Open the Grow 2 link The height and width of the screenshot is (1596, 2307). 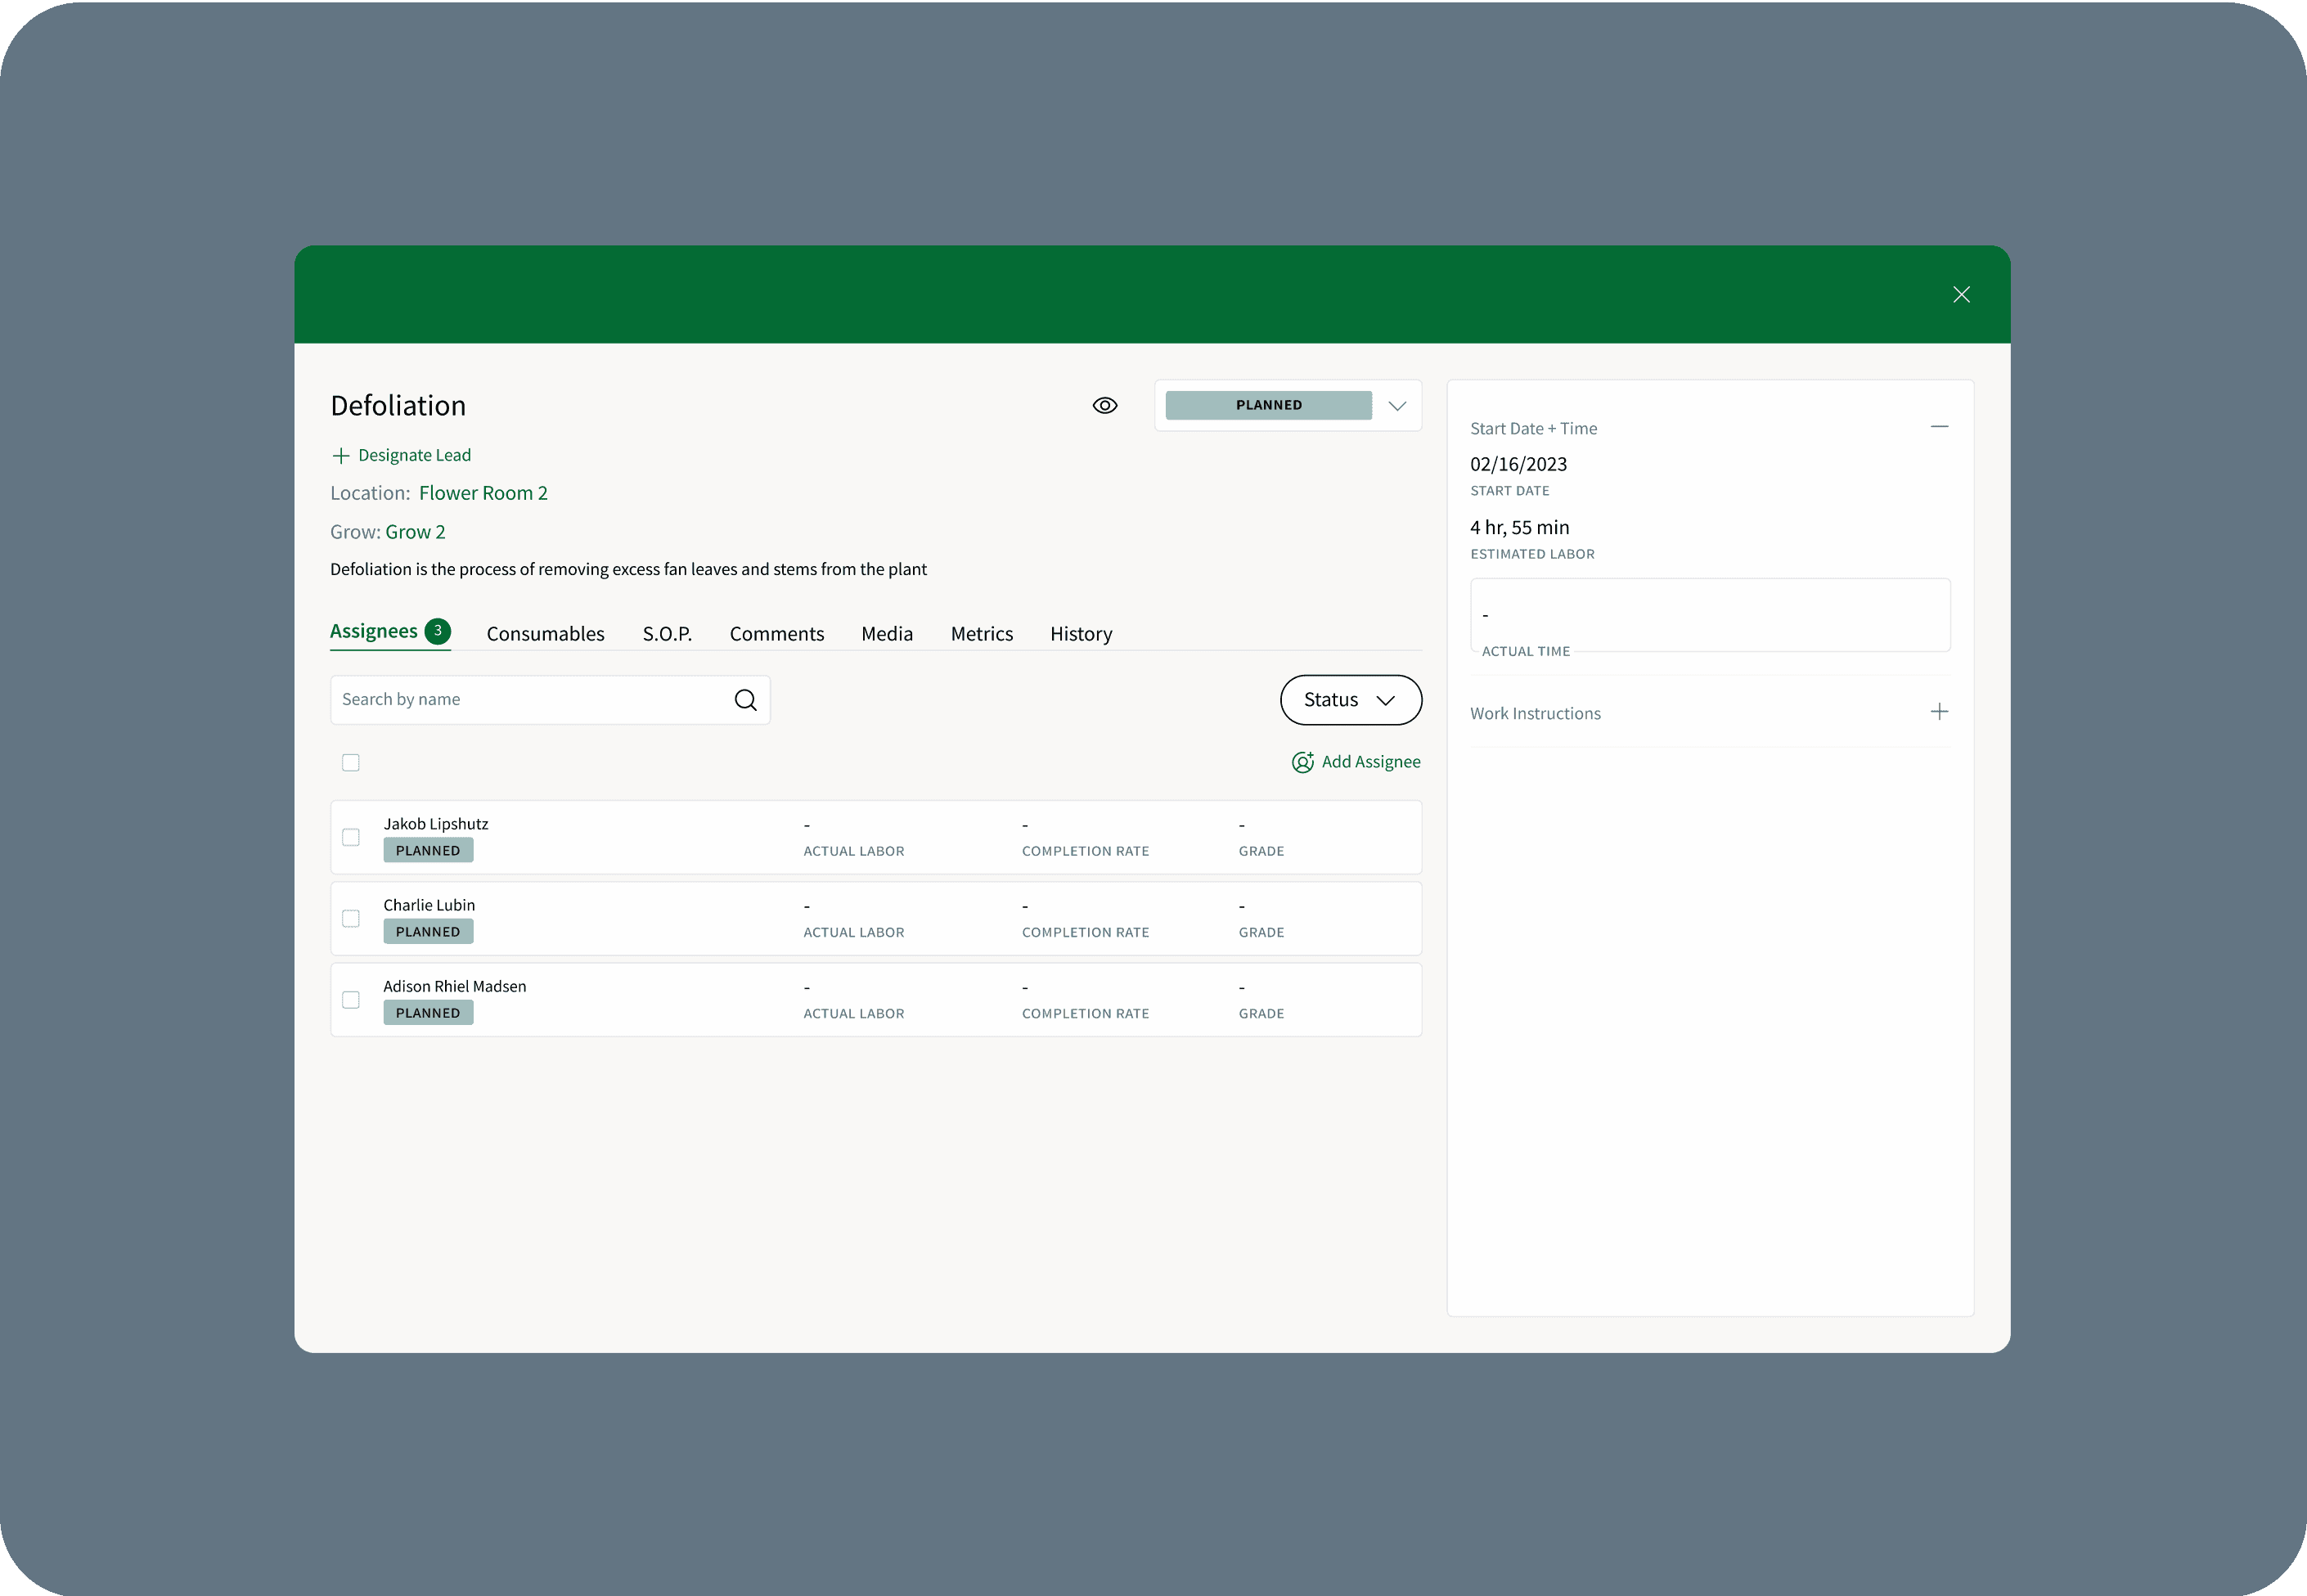tap(415, 532)
